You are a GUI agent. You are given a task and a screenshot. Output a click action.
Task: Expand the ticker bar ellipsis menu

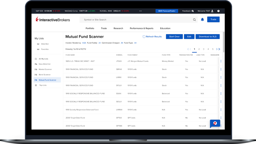coord(140,11)
